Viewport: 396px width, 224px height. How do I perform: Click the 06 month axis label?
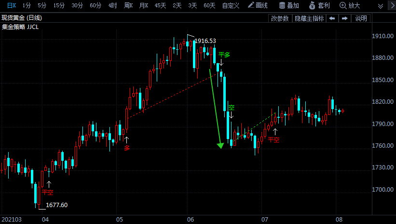(191, 220)
